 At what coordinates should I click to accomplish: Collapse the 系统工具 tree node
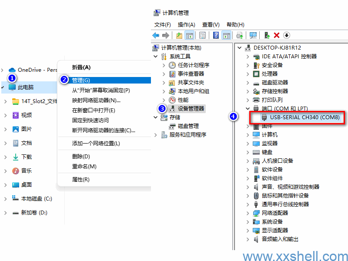[156, 56]
